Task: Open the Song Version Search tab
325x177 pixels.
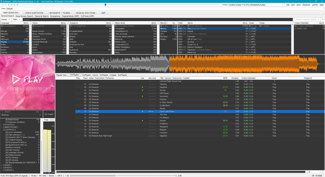Action: coord(24,16)
